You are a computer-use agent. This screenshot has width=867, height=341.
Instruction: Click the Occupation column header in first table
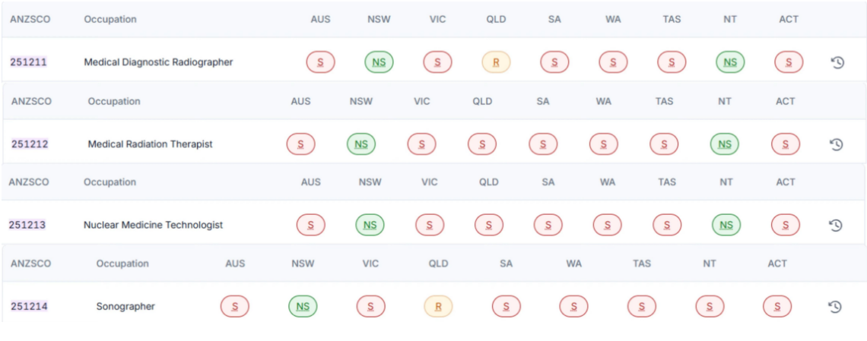tap(110, 19)
